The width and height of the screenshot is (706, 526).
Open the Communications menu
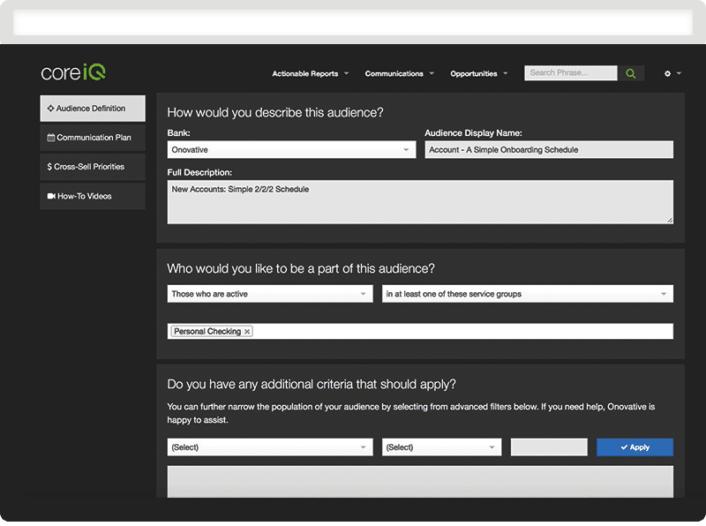point(399,74)
